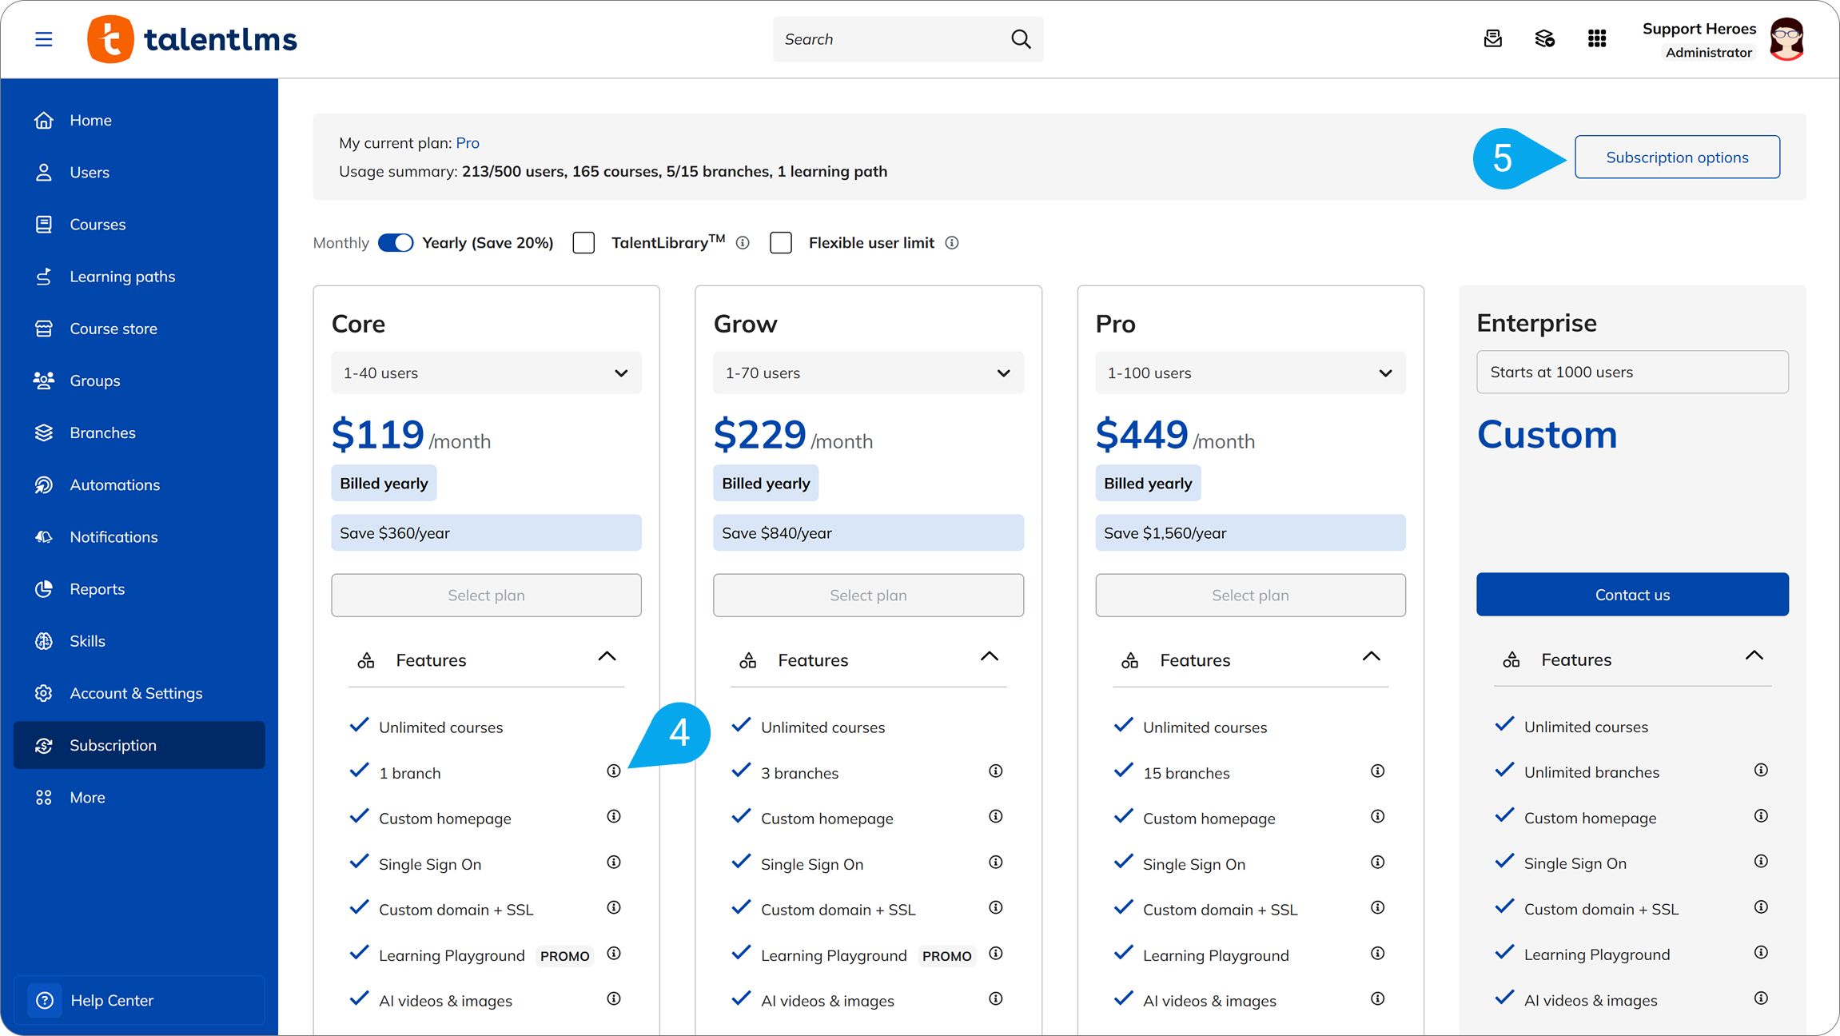Viewport: 1840px width, 1036px height.
Task: Click Select plan for Core
Action: pos(486,596)
